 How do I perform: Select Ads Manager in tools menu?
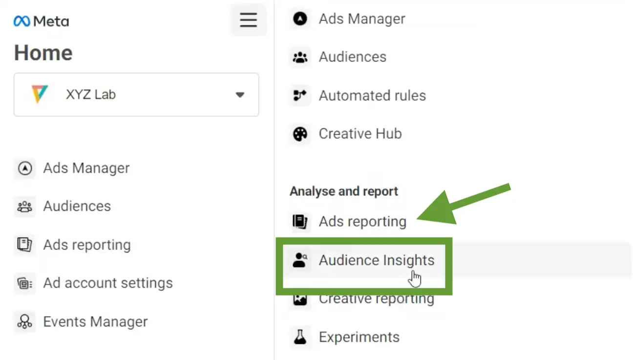(362, 19)
